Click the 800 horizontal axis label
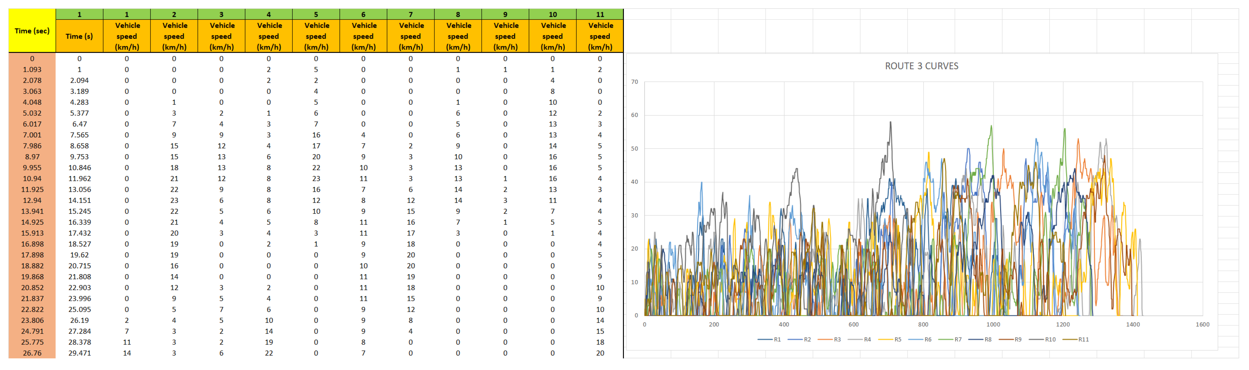The image size is (1249, 370). click(x=923, y=324)
